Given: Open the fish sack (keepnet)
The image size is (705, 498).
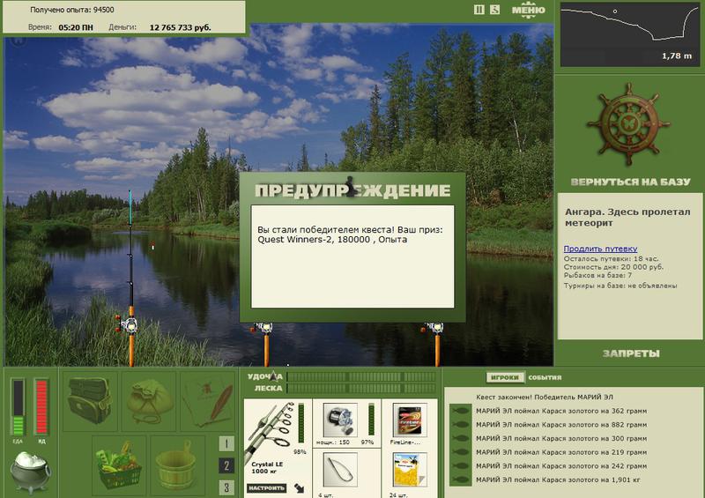Looking at the screenshot, I should point(149,400).
